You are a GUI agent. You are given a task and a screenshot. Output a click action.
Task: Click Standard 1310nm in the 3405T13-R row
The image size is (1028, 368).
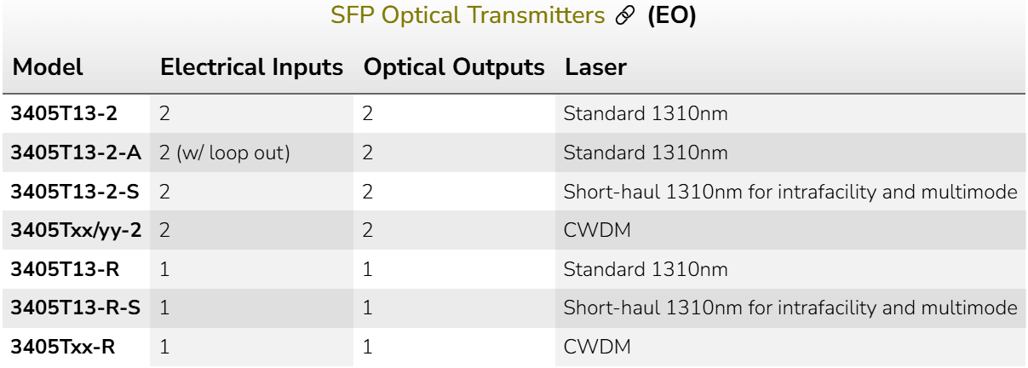(x=646, y=270)
